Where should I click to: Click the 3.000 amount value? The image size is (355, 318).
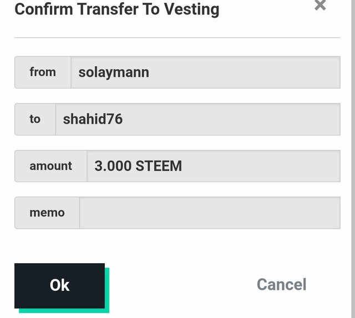click(x=113, y=166)
